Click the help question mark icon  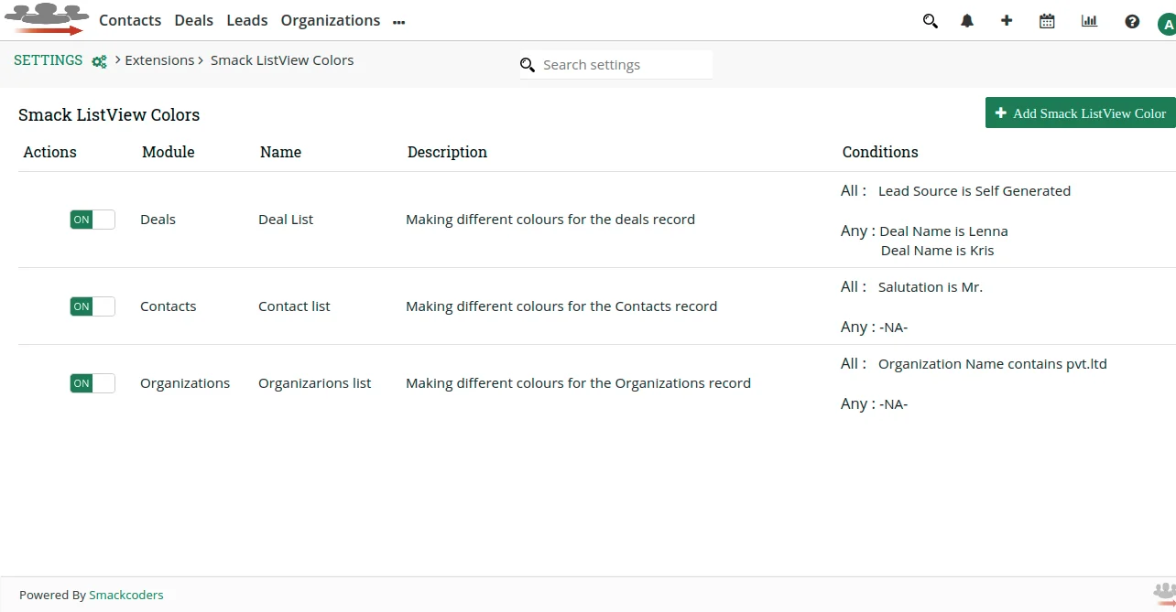point(1132,20)
